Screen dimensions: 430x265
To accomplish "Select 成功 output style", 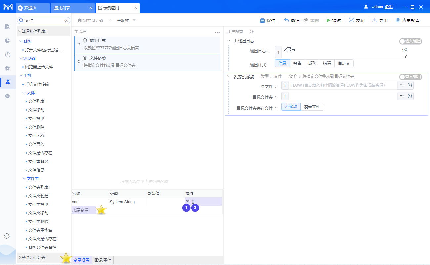I will [x=312, y=63].
